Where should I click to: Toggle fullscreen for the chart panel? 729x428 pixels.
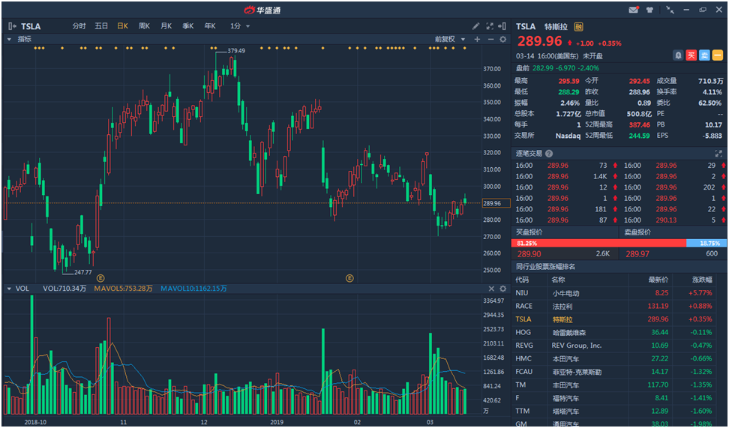(490, 25)
